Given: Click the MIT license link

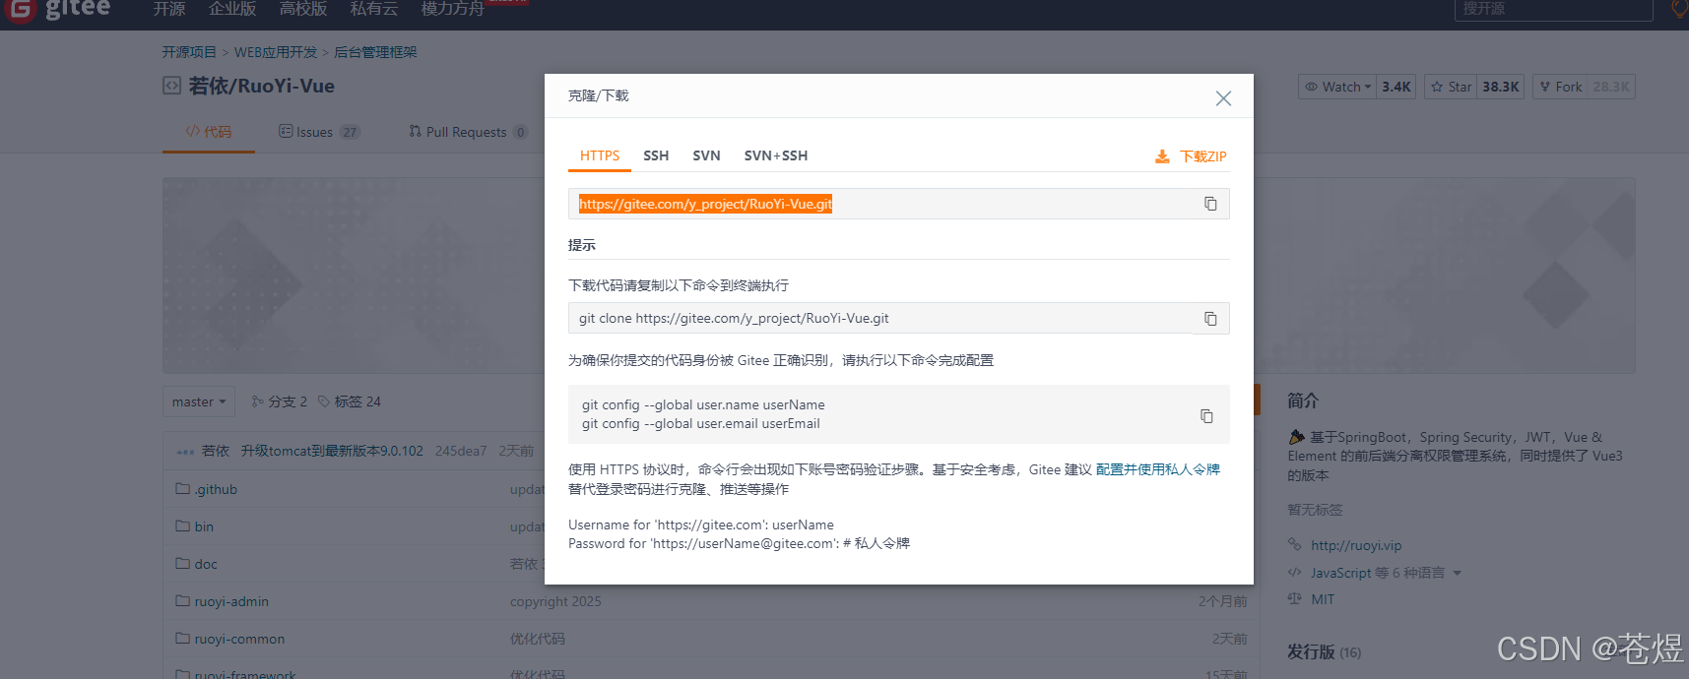Looking at the screenshot, I should tap(1323, 599).
